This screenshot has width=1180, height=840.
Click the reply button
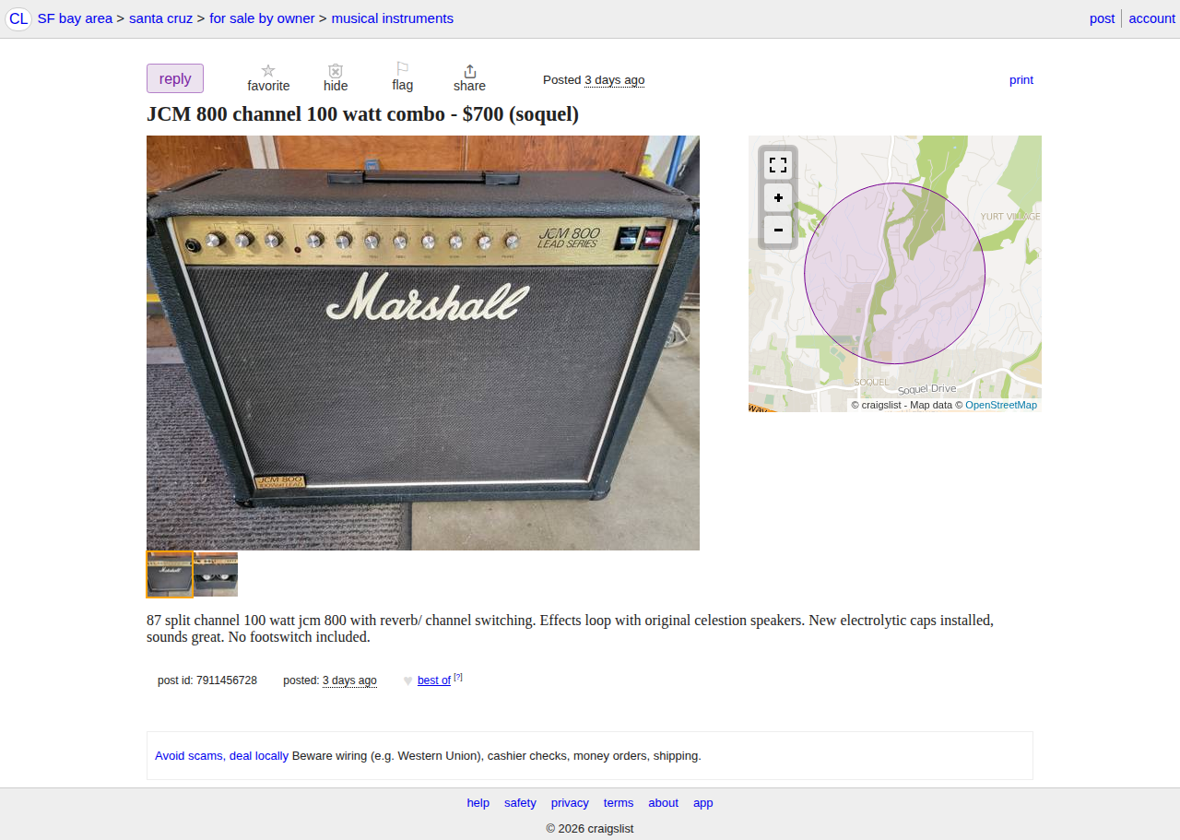[175, 78]
